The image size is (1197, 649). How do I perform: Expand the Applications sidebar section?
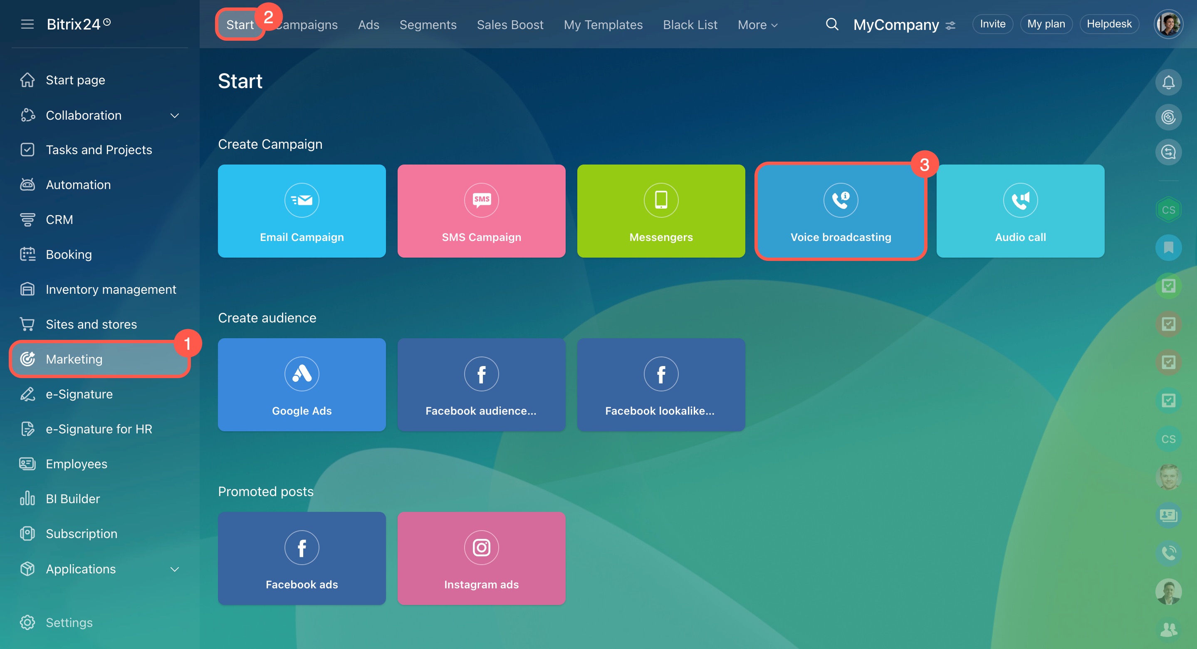tap(175, 569)
